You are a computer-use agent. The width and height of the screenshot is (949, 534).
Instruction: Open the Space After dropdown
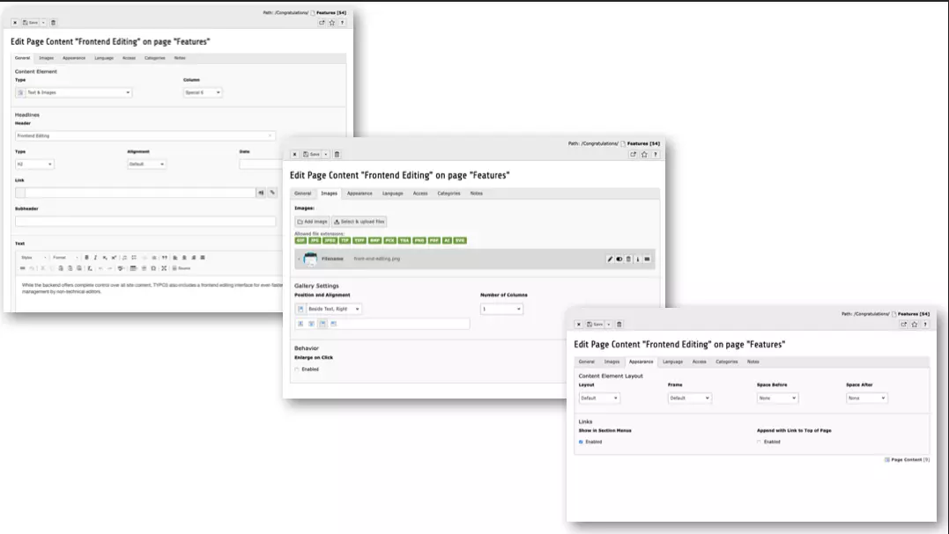click(867, 399)
